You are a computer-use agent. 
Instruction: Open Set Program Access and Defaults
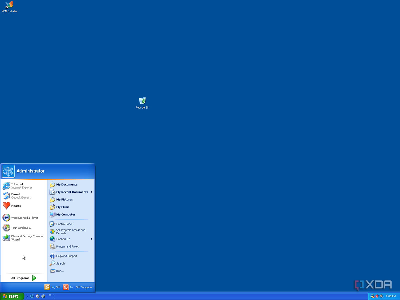71,231
